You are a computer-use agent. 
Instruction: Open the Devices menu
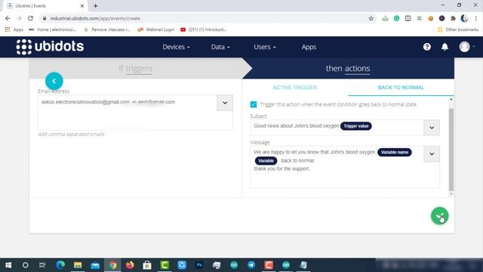coord(176,47)
